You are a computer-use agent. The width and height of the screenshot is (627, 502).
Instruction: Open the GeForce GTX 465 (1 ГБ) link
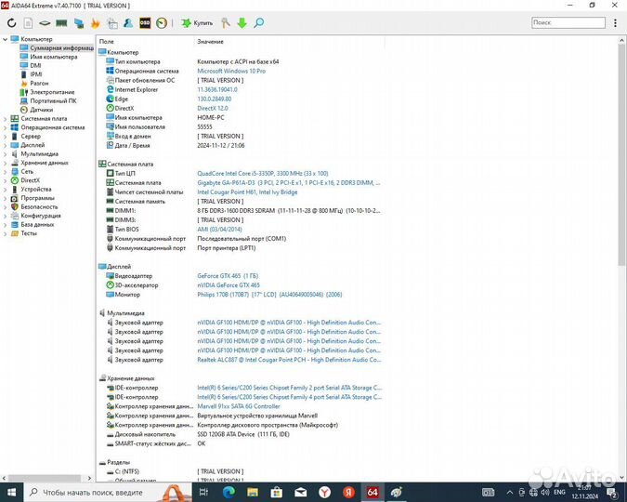[x=228, y=276]
